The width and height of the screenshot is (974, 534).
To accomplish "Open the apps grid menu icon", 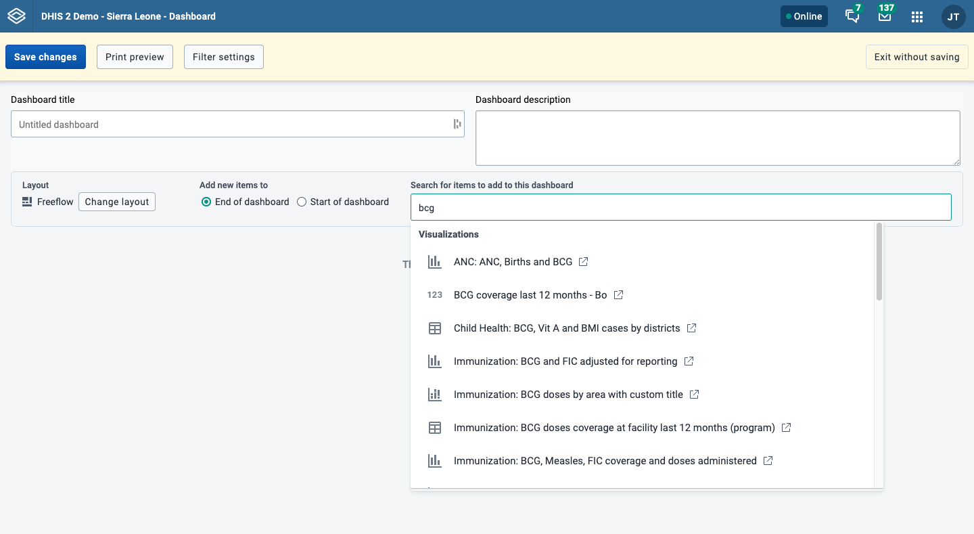I will pos(917,16).
